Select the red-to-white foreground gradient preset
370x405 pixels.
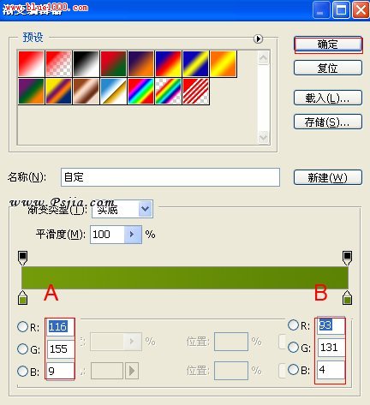[31, 63]
